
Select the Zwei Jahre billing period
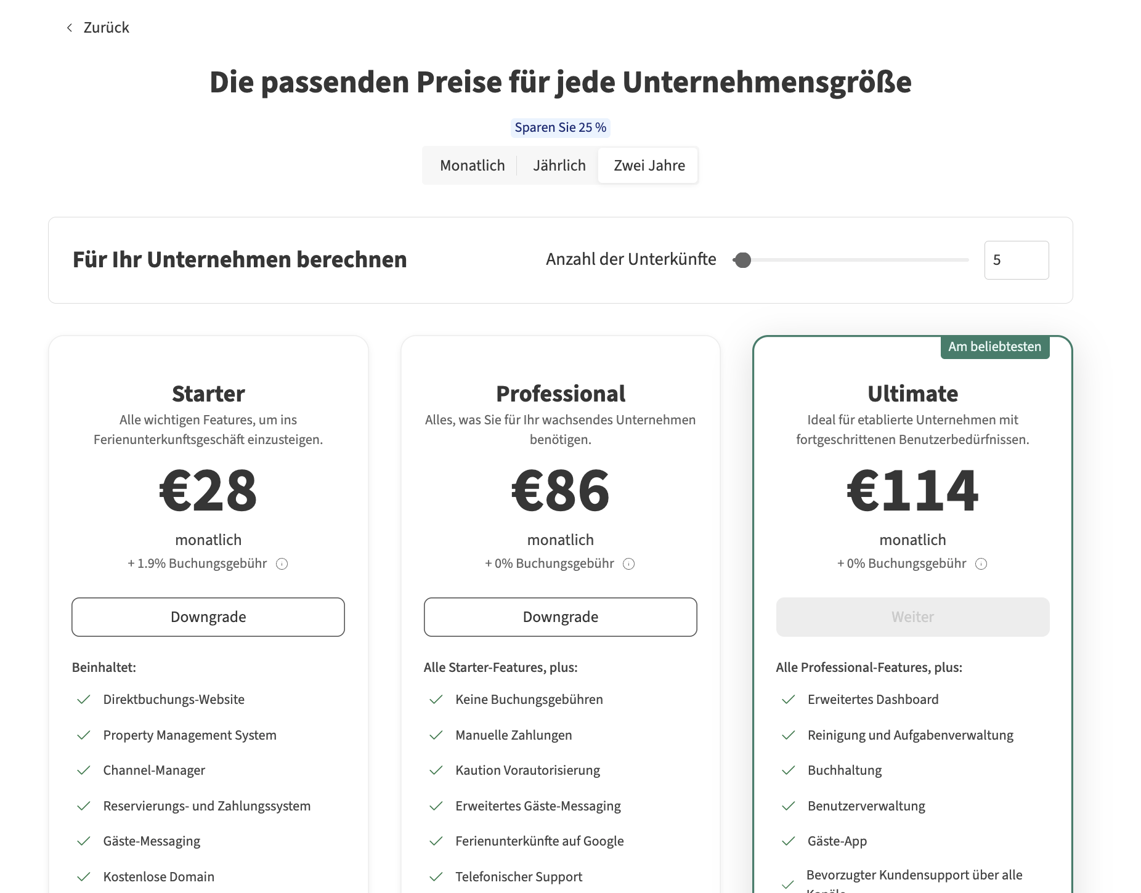pyautogui.click(x=649, y=166)
